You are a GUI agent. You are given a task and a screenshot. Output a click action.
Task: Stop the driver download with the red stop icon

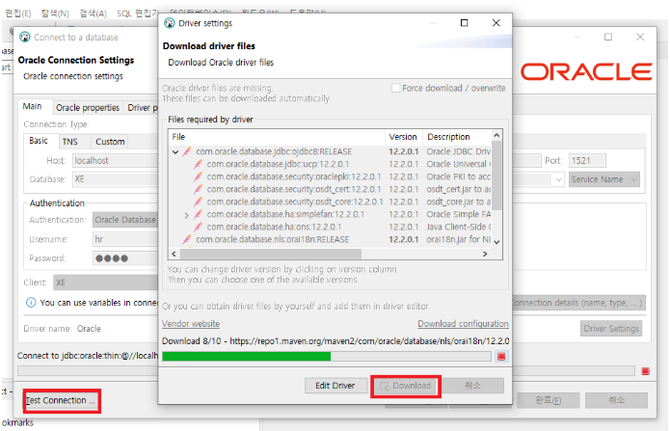click(x=501, y=356)
